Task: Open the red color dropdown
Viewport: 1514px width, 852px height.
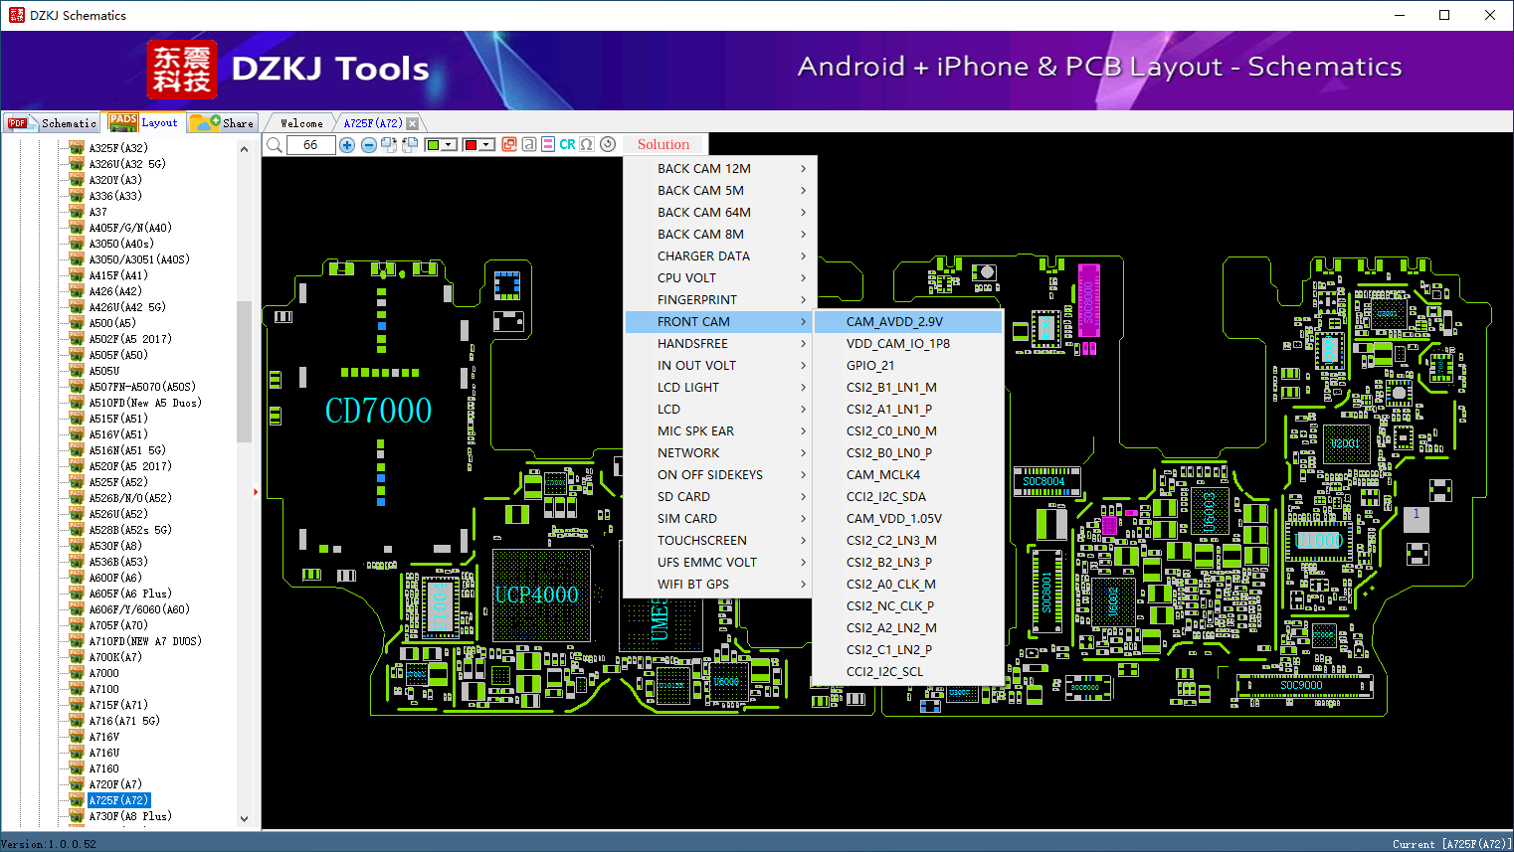Action: click(x=486, y=145)
